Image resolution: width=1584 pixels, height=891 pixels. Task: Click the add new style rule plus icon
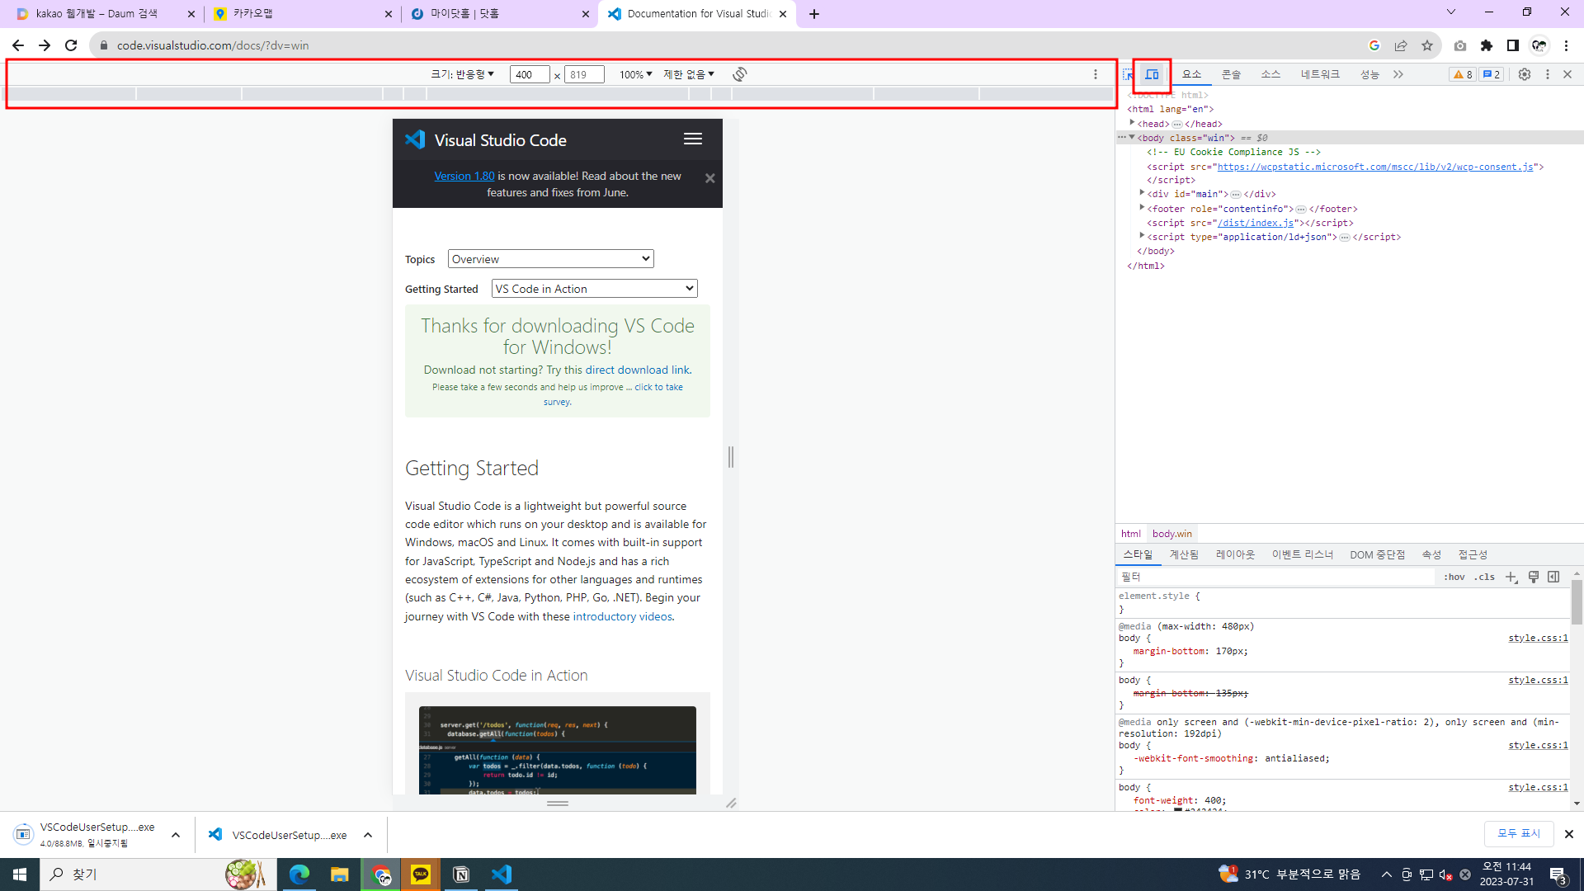pyautogui.click(x=1511, y=577)
